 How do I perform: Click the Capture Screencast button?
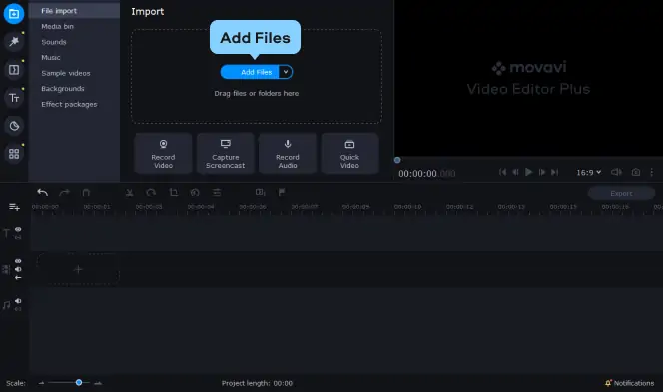tap(226, 154)
